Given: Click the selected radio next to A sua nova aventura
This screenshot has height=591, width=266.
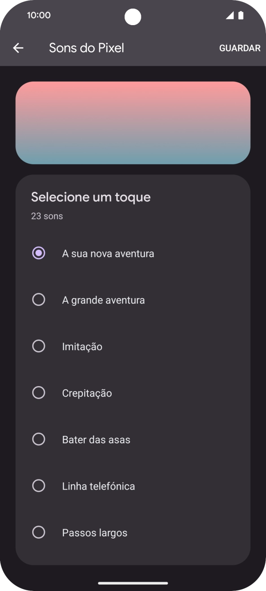Looking at the screenshot, I should [39, 252].
